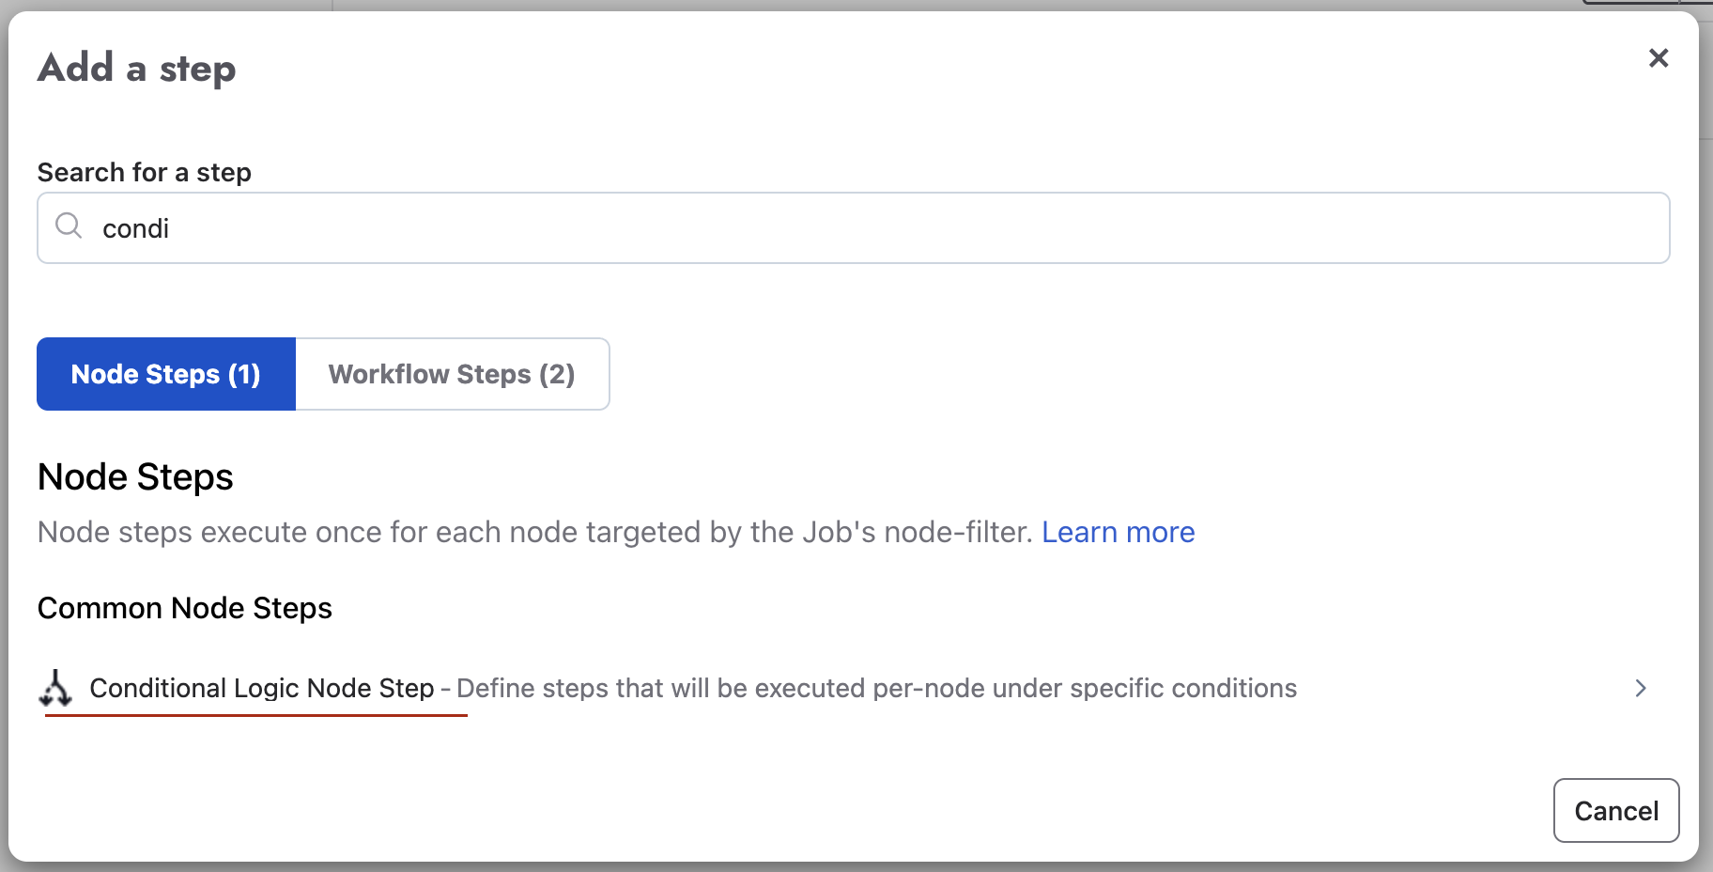Image resolution: width=1713 pixels, height=872 pixels.
Task: Click the step description text about per-node conditions
Action: [875, 688]
